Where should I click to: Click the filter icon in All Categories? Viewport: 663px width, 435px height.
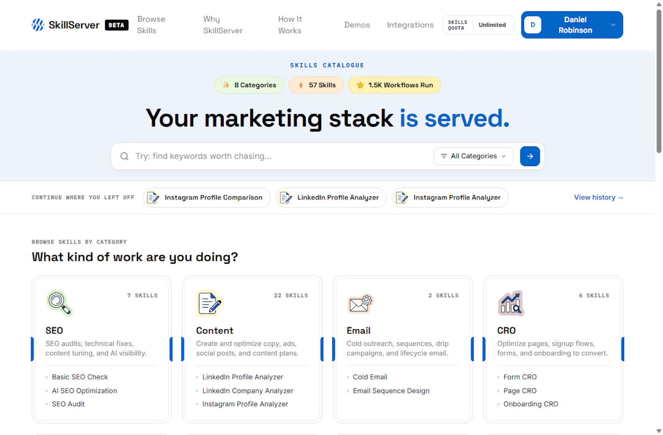[444, 156]
